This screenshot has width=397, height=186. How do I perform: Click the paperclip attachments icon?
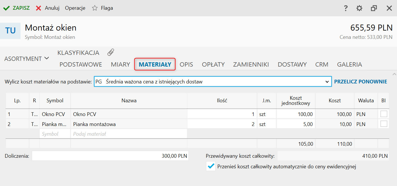click(x=111, y=52)
